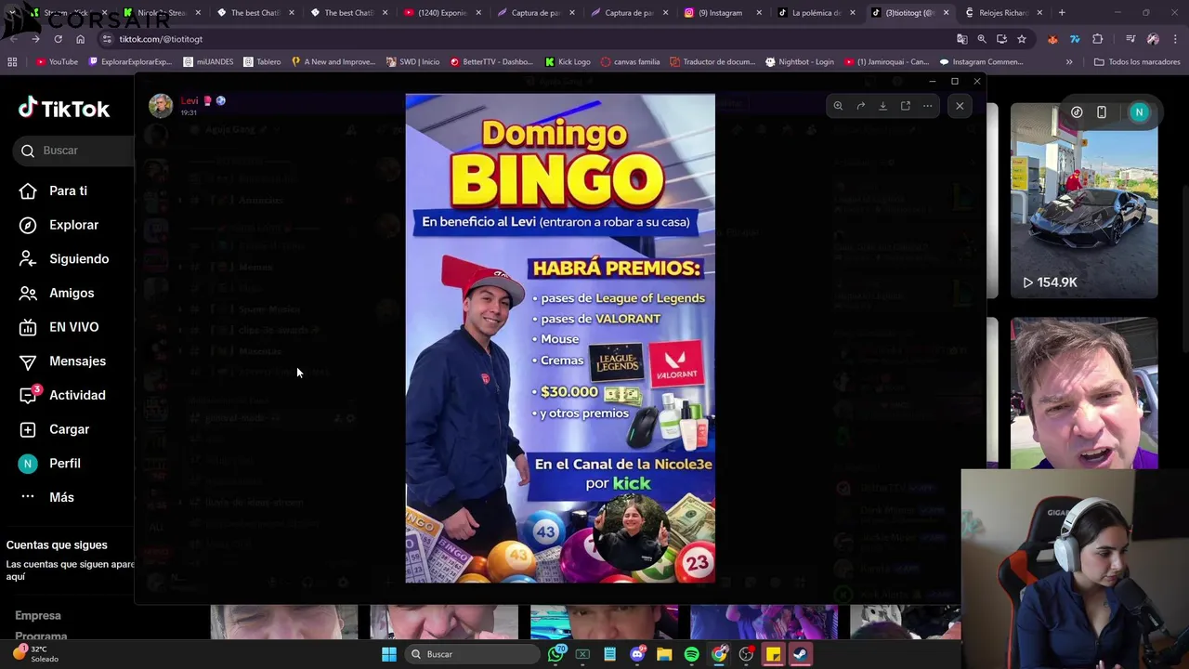The image size is (1189, 669).
Task: Open the TikTok profile avatar N
Action: [1139, 112]
